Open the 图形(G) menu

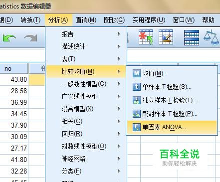click(x=114, y=20)
